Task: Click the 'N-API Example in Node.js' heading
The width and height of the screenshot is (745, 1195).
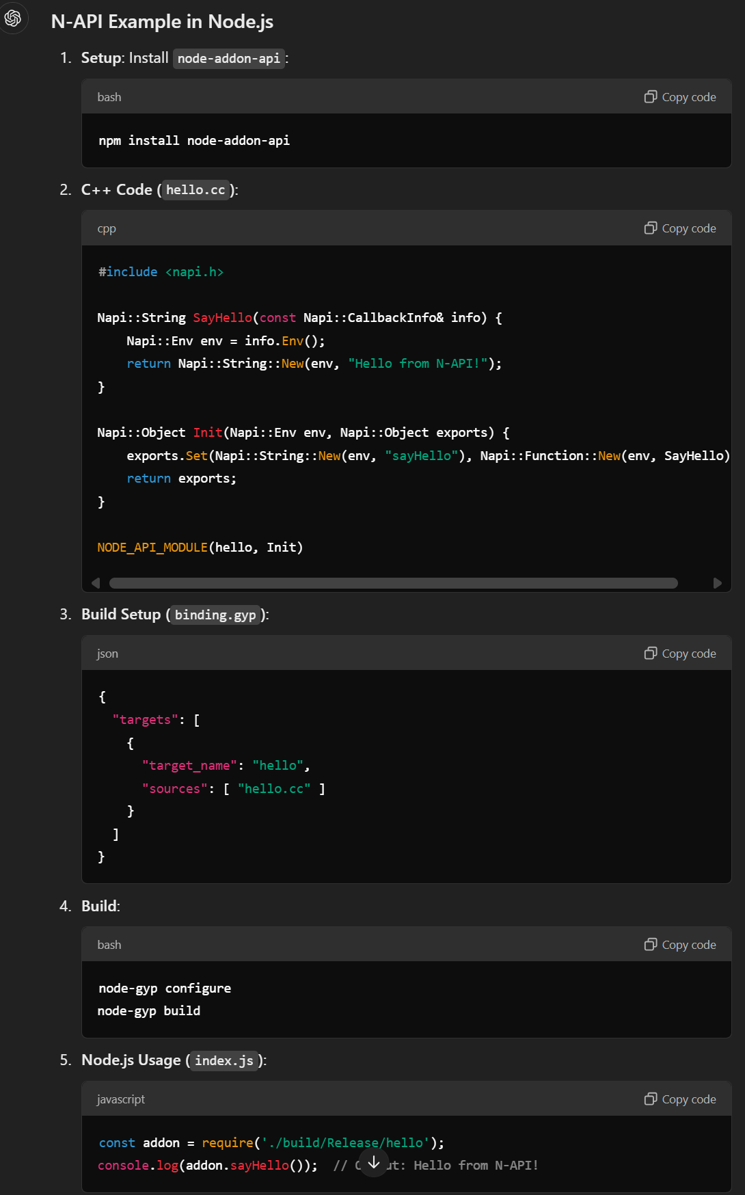Action: (162, 22)
